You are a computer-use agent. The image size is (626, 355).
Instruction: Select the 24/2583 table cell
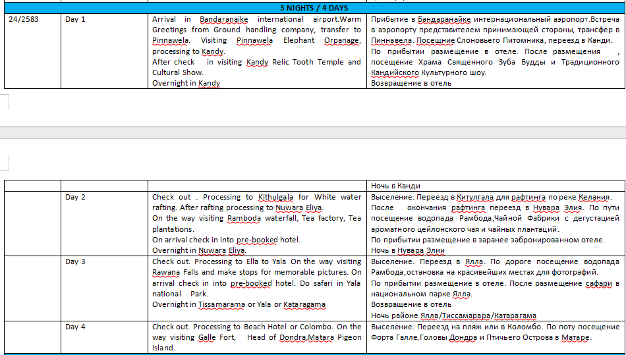pyautogui.click(x=24, y=19)
